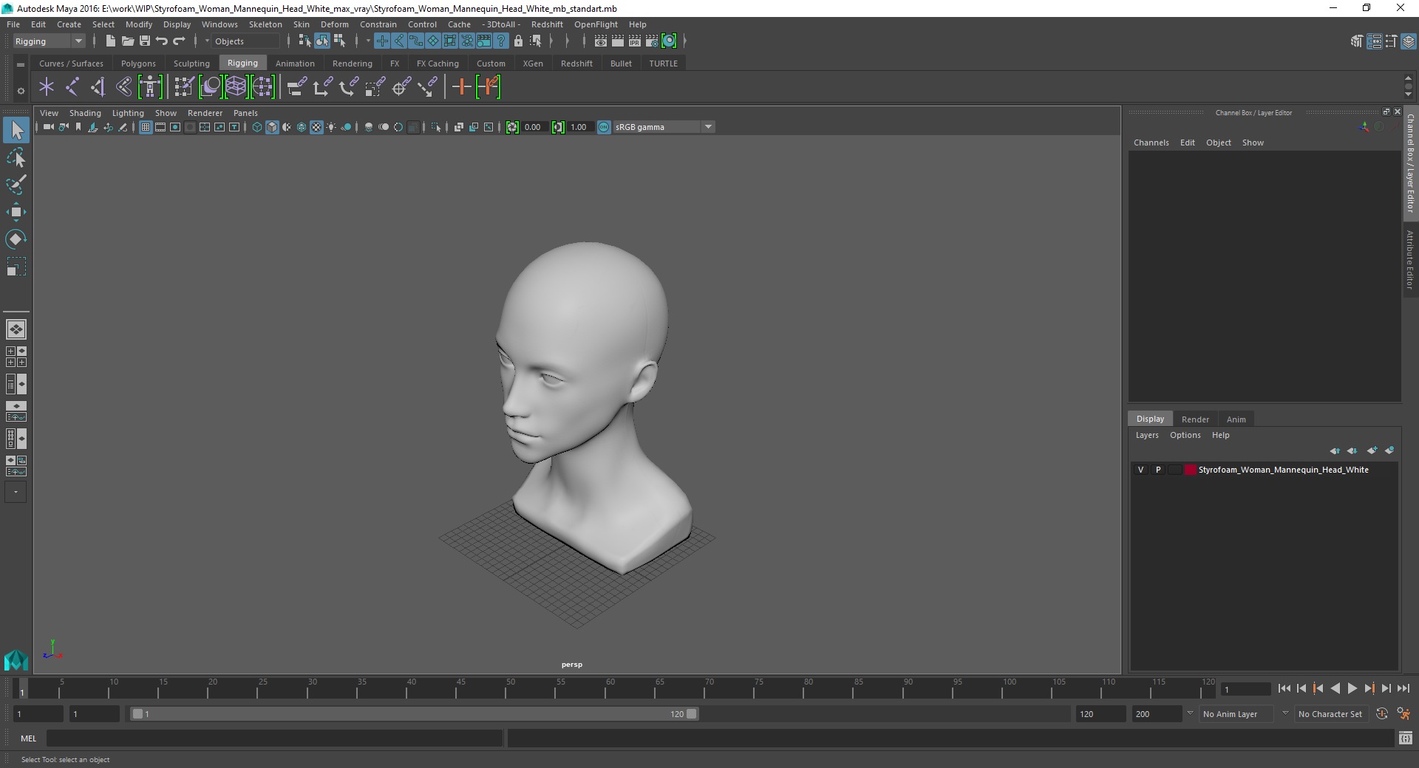Viewport: 1419px width, 768px height.
Task: Open the Deform menu
Action: (334, 24)
